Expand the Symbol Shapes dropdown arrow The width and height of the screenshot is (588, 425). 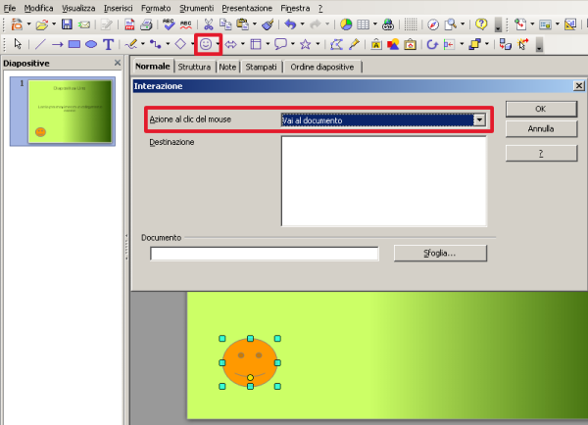(x=218, y=44)
